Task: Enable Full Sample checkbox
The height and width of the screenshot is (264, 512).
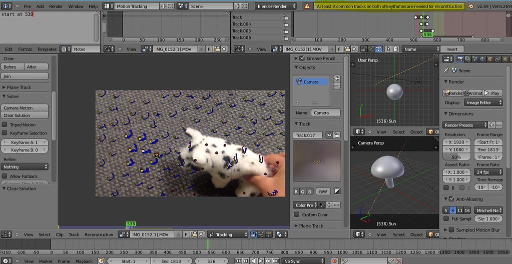Action: coord(446,218)
